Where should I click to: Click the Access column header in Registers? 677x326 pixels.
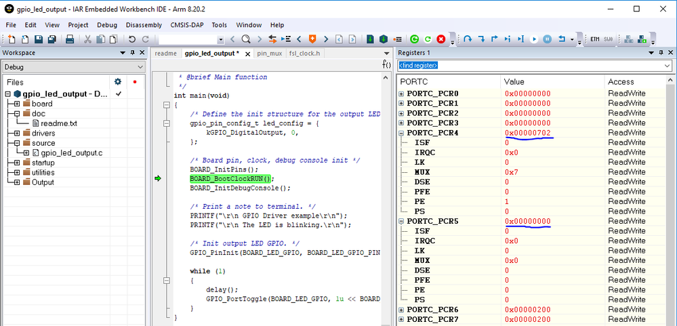[x=621, y=81]
